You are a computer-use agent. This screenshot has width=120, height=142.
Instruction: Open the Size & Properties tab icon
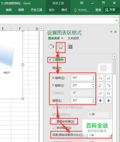tap(70, 47)
